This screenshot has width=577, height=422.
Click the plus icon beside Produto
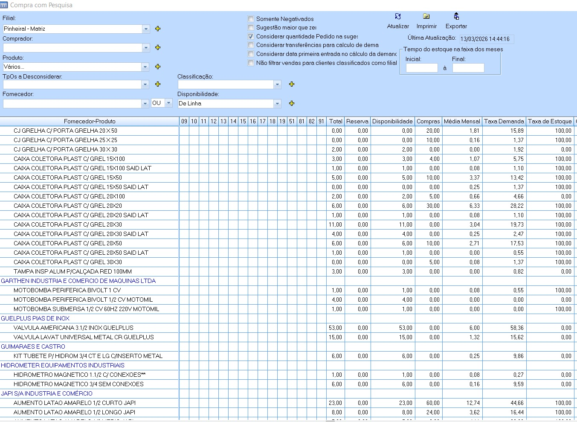[x=158, y=67]
